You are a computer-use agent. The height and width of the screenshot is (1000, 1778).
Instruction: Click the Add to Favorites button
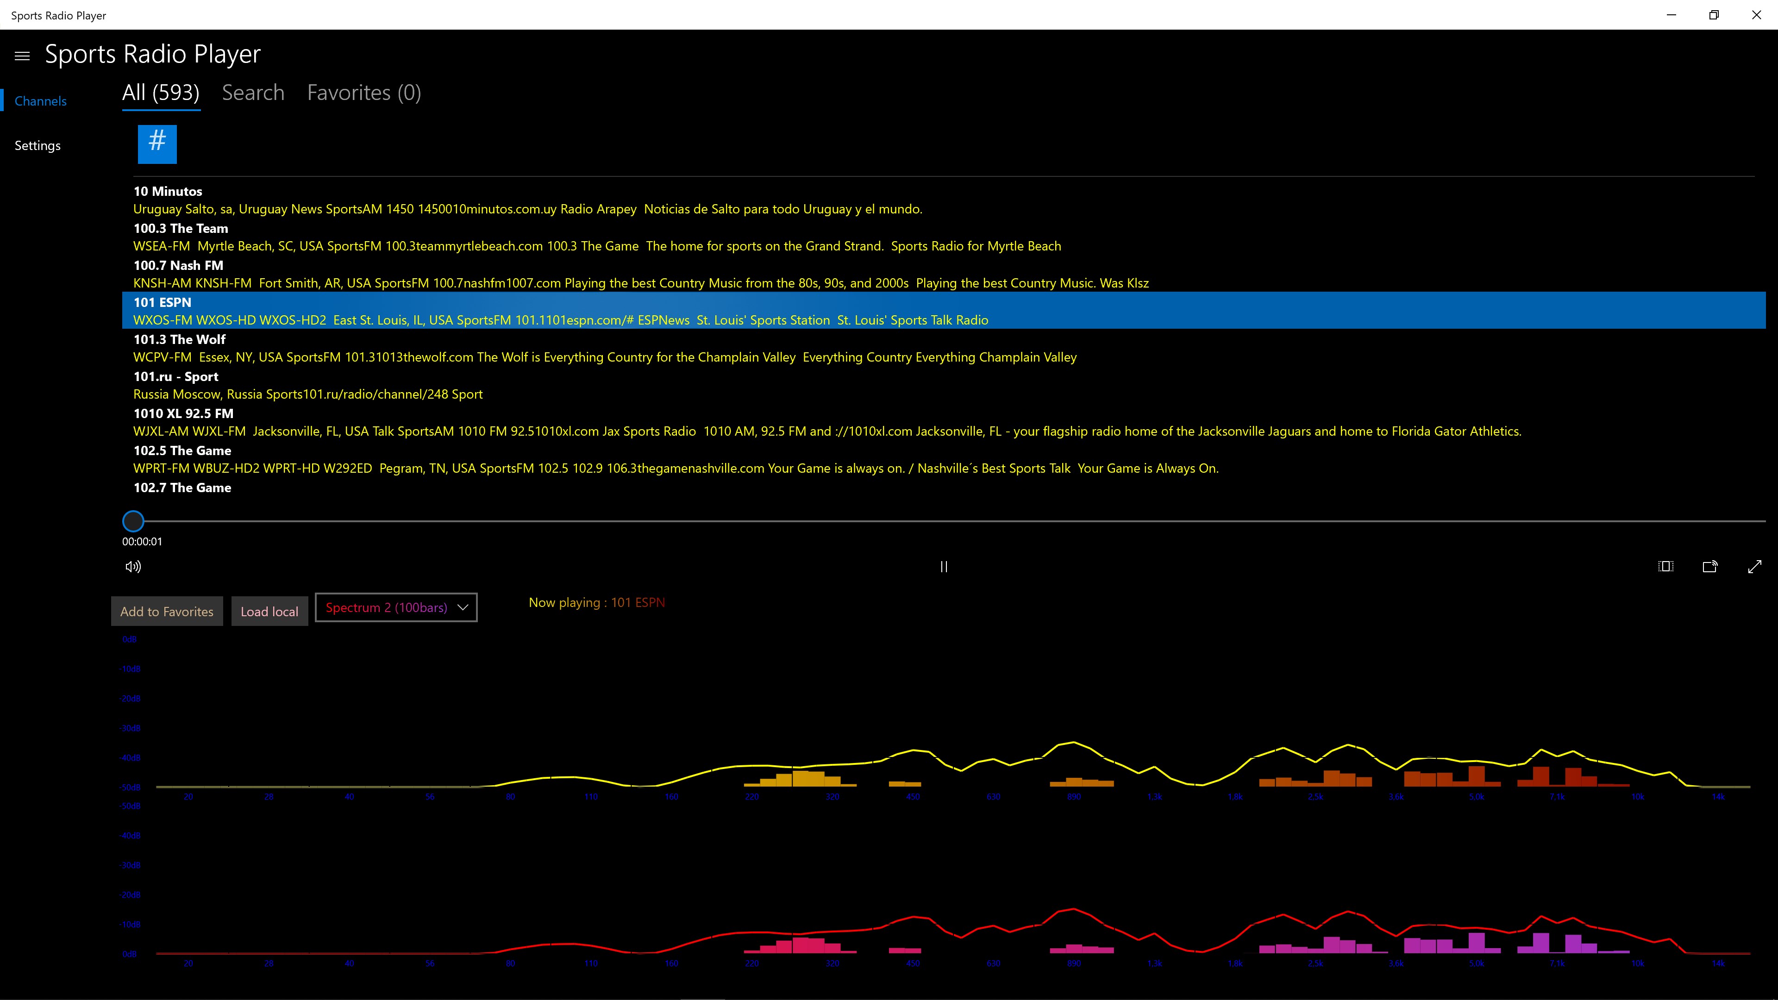(167, 612)
